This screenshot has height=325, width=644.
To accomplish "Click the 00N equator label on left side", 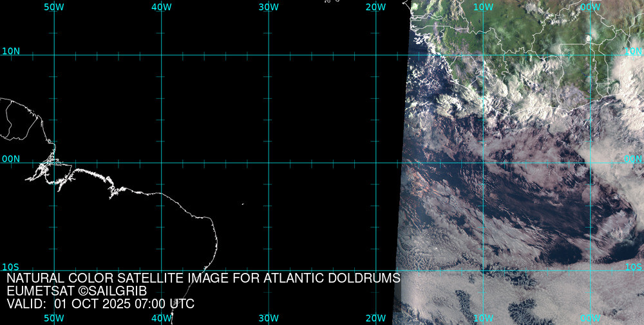I will point(10,159).
